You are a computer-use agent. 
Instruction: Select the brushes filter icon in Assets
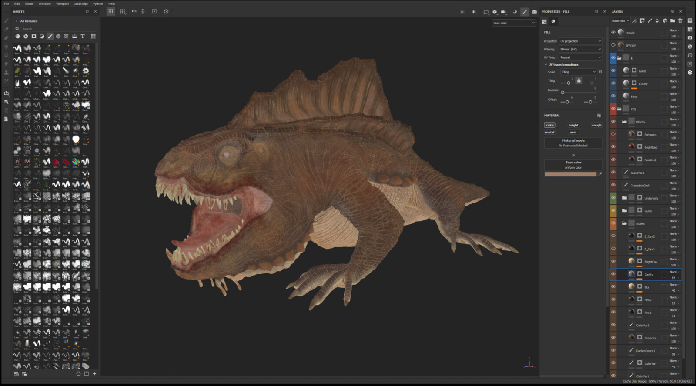[x=50, y=37]
